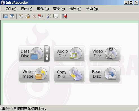Select the CD option on Data Disc
Viewport: 139px width, 111px height.
click(47, 50)
